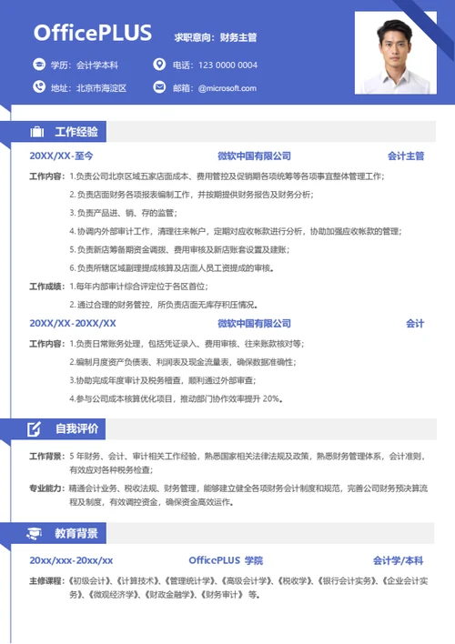Click the phone number 123 0000 0004

pos(227,65)
